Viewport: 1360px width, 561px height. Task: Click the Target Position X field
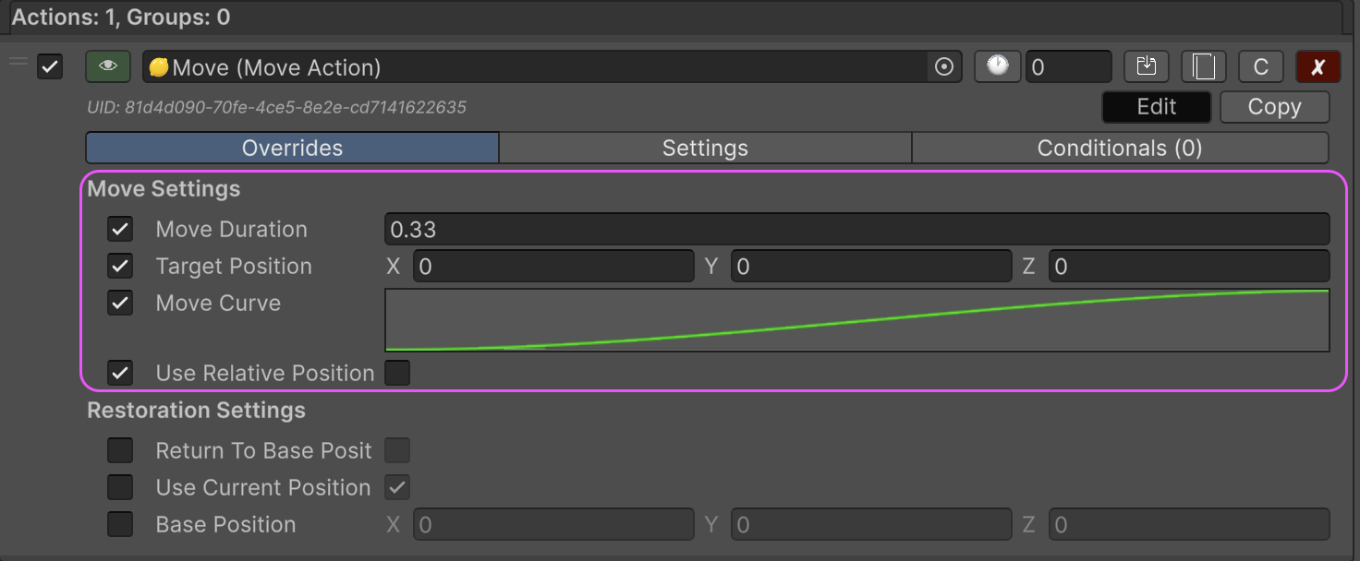click(x=552, y=266)
